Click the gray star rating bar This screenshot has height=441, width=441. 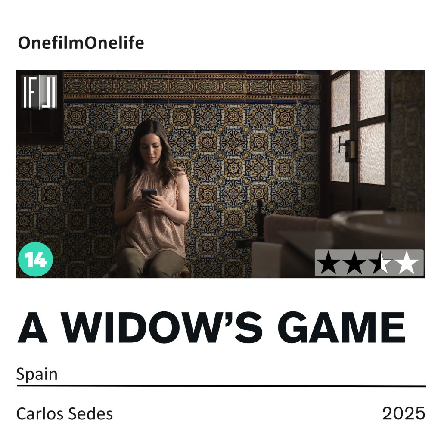tap(369, 263)
